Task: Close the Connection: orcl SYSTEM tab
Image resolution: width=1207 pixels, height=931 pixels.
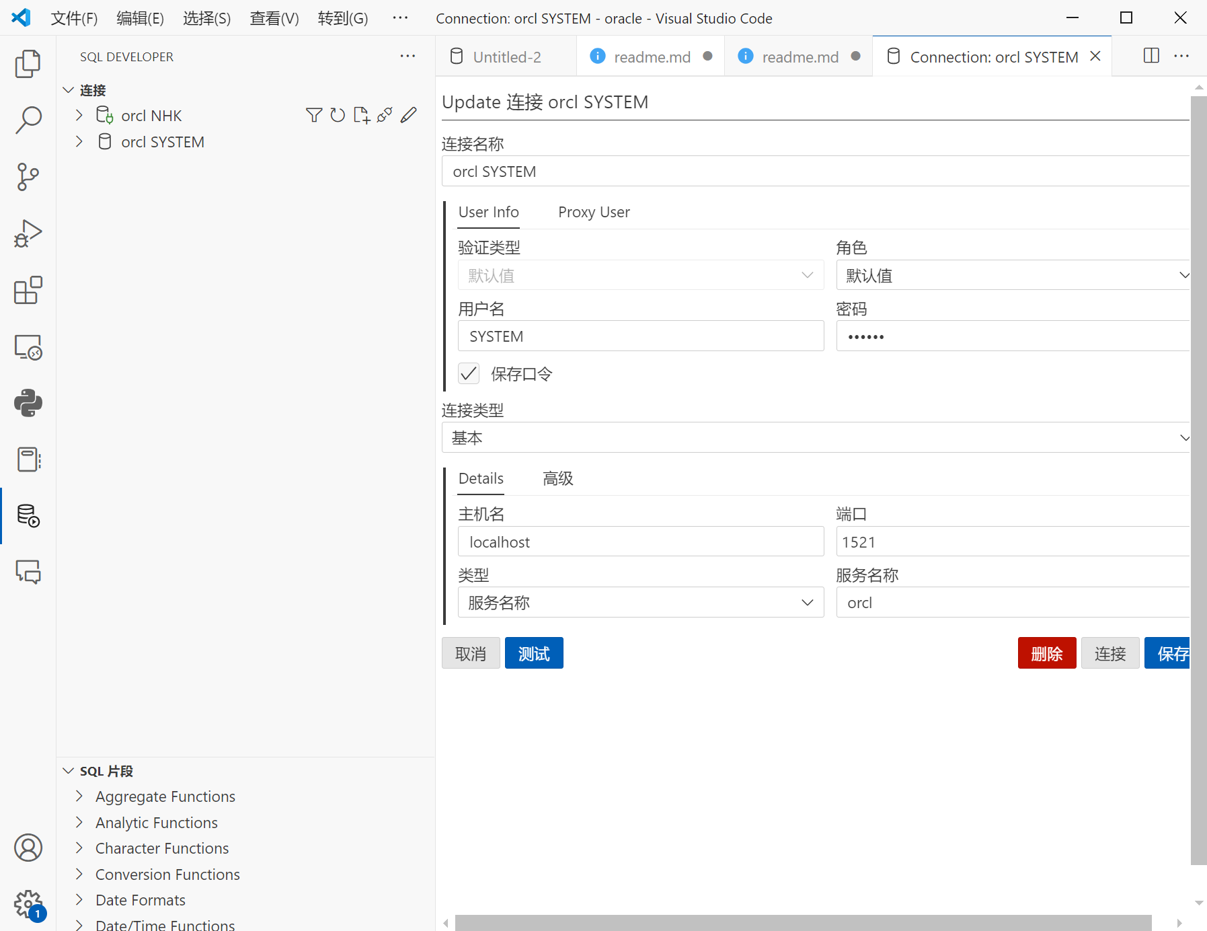Action: point(1095,57)
